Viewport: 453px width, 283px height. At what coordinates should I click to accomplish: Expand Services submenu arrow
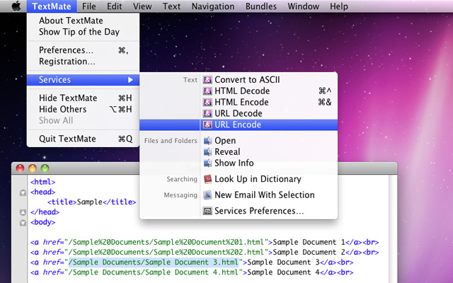coord(130,80)
